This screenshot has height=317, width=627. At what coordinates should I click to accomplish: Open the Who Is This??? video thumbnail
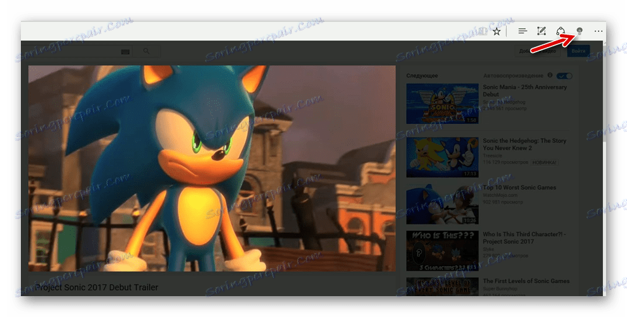click(x=442, y=250)
